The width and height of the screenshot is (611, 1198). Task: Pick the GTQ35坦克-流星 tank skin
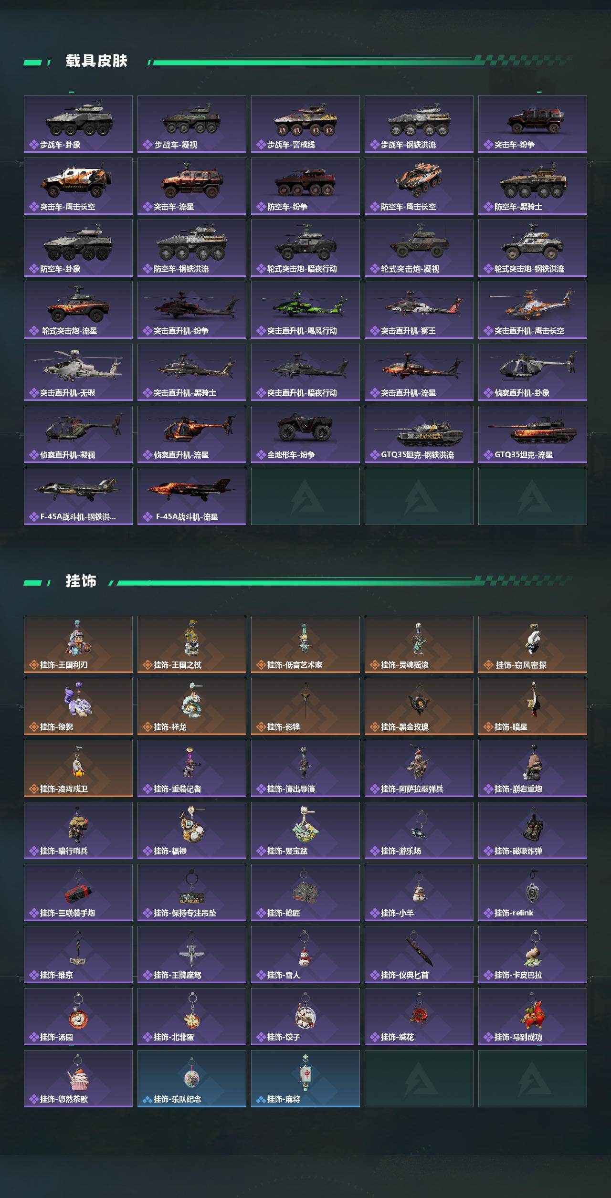pos(533,434)
